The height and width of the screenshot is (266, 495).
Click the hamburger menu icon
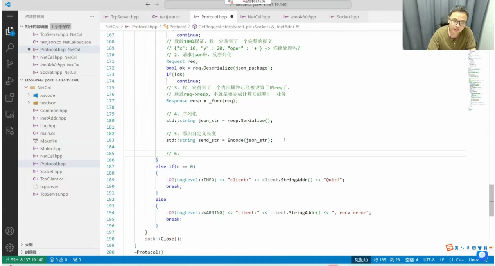coord(10,17)
